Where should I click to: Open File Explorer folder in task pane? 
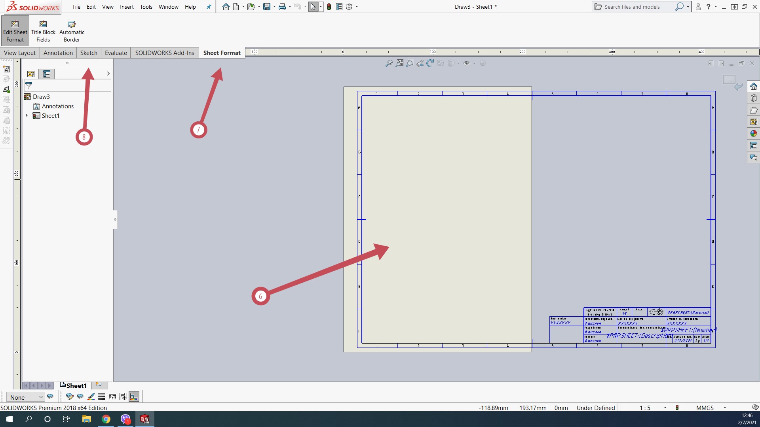click(x=754, y=110)
